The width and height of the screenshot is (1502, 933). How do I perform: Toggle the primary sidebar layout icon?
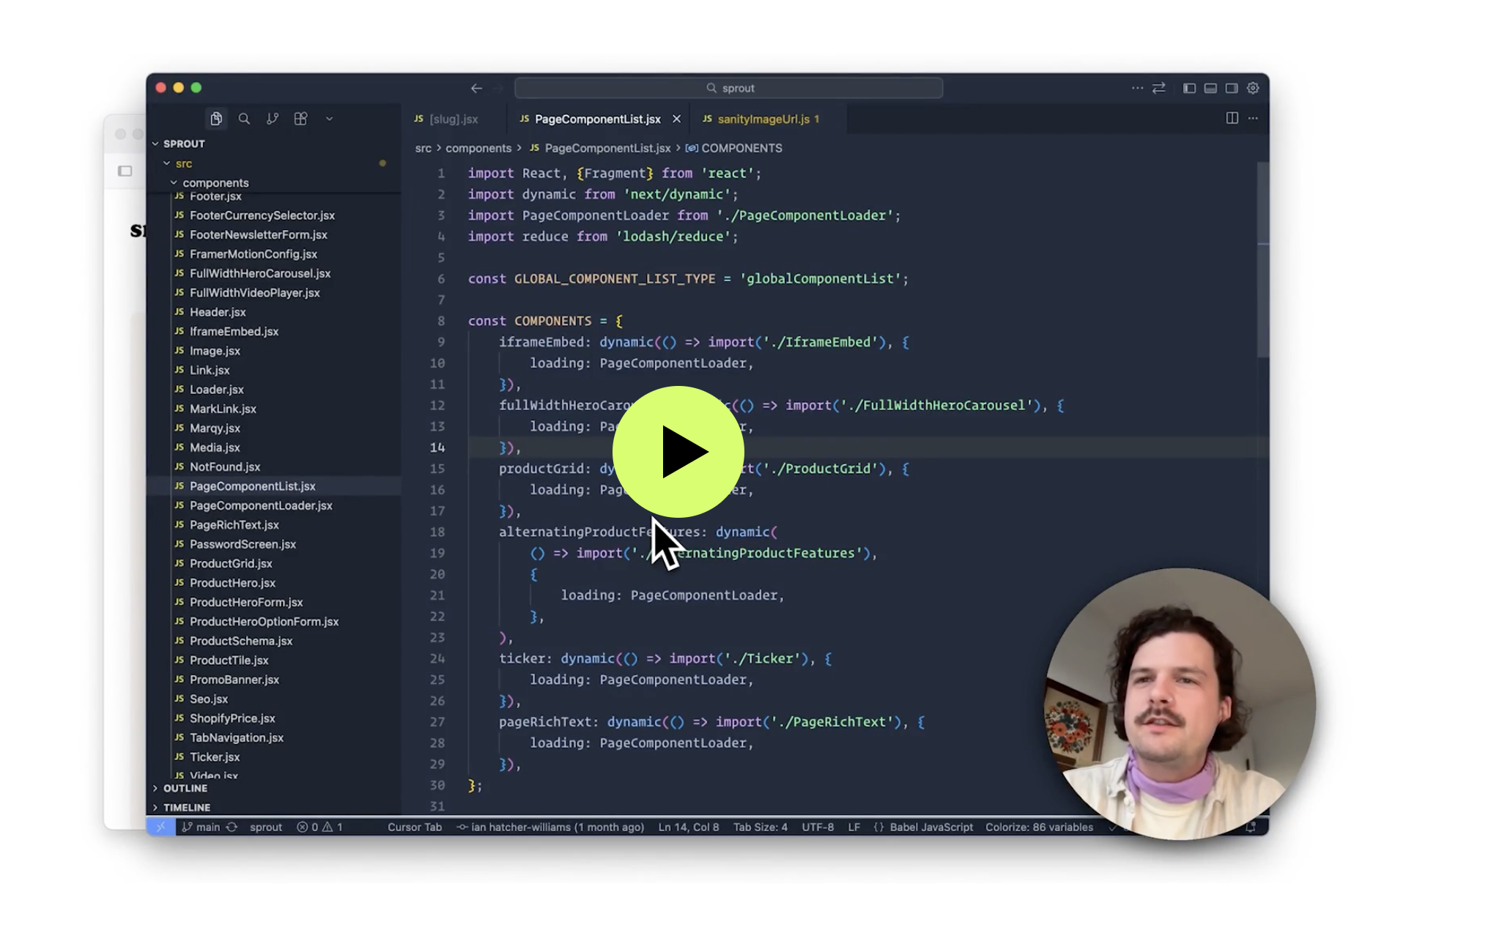click(1189, 88)
